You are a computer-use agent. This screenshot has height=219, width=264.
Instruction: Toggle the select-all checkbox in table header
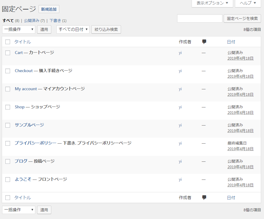(x=8, y=42)
